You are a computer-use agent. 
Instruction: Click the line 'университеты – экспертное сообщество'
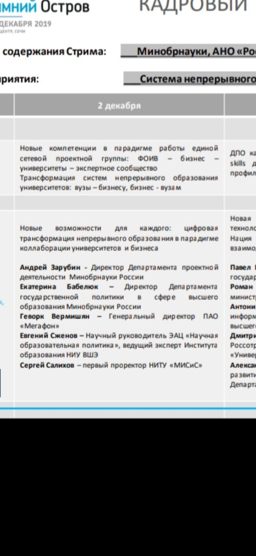pos(89,169)
